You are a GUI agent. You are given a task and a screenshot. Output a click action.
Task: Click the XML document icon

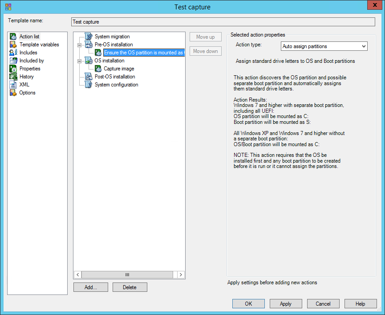pyautogui.click(x=13, y=85)
